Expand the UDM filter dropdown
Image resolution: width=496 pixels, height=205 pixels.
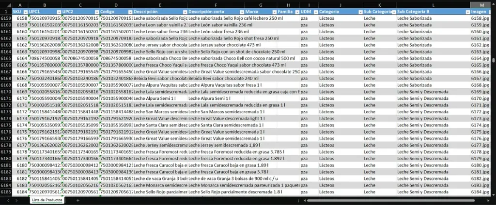point(315,11)
